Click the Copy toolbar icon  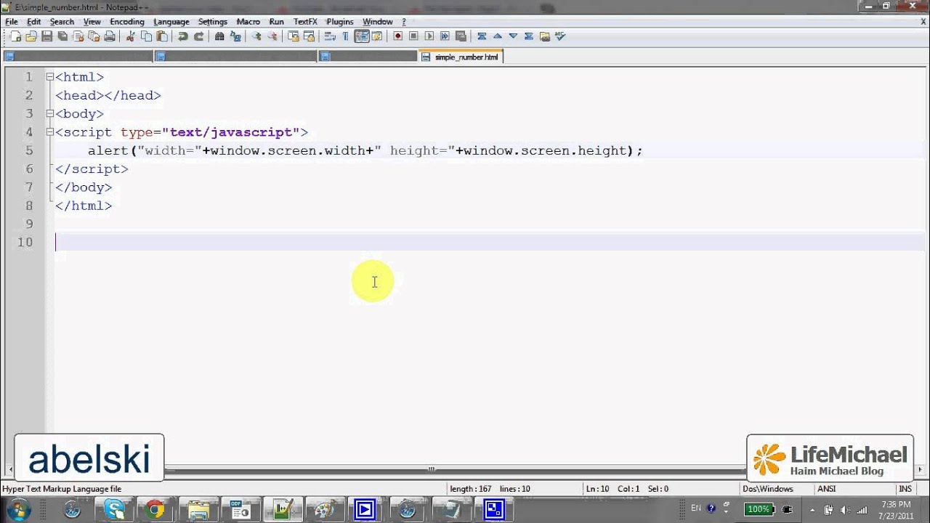point(147,36)
